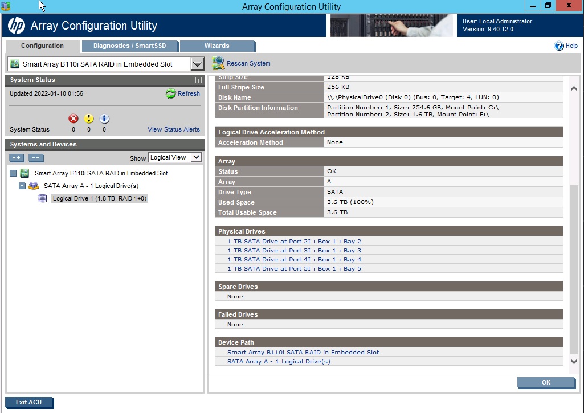Click the PhysicalDrive0 Disk Name value
The width and height of the screenshot is (584, 413).
pos(413,97)
